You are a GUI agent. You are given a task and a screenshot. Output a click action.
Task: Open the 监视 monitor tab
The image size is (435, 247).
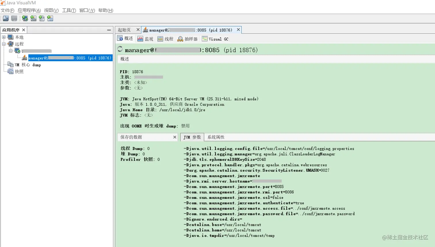(146, 39)
